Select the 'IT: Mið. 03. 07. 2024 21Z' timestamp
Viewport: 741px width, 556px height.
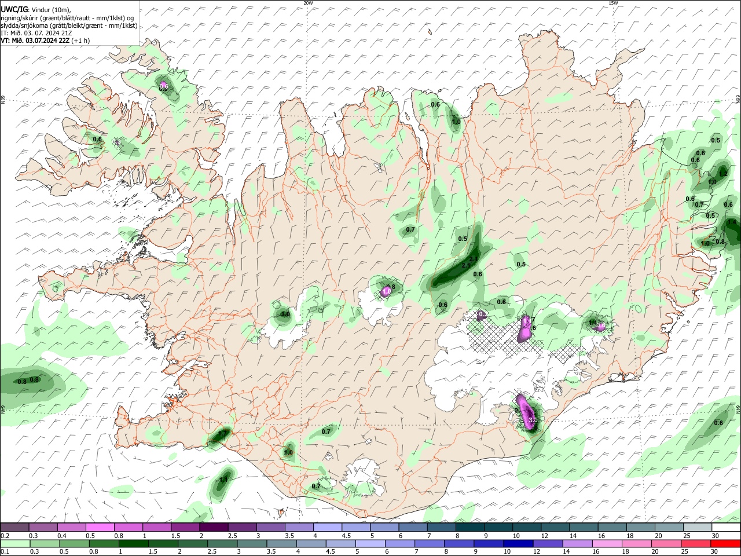click(x=36, y=33)
